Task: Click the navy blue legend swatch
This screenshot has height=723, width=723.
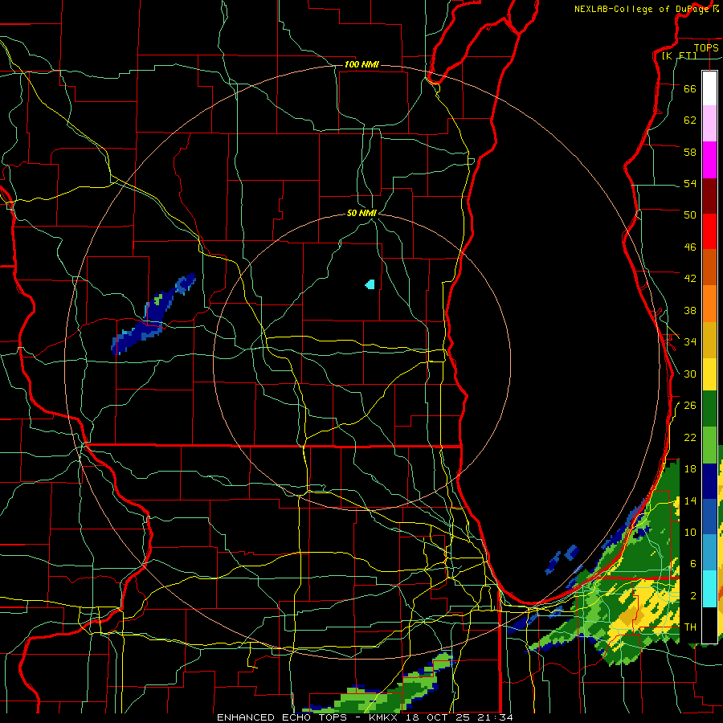Action: (x=709, y=481)
